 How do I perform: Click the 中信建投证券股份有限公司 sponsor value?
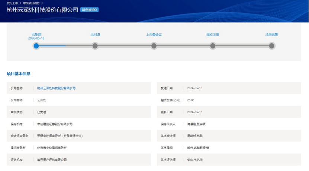(55, 124)
